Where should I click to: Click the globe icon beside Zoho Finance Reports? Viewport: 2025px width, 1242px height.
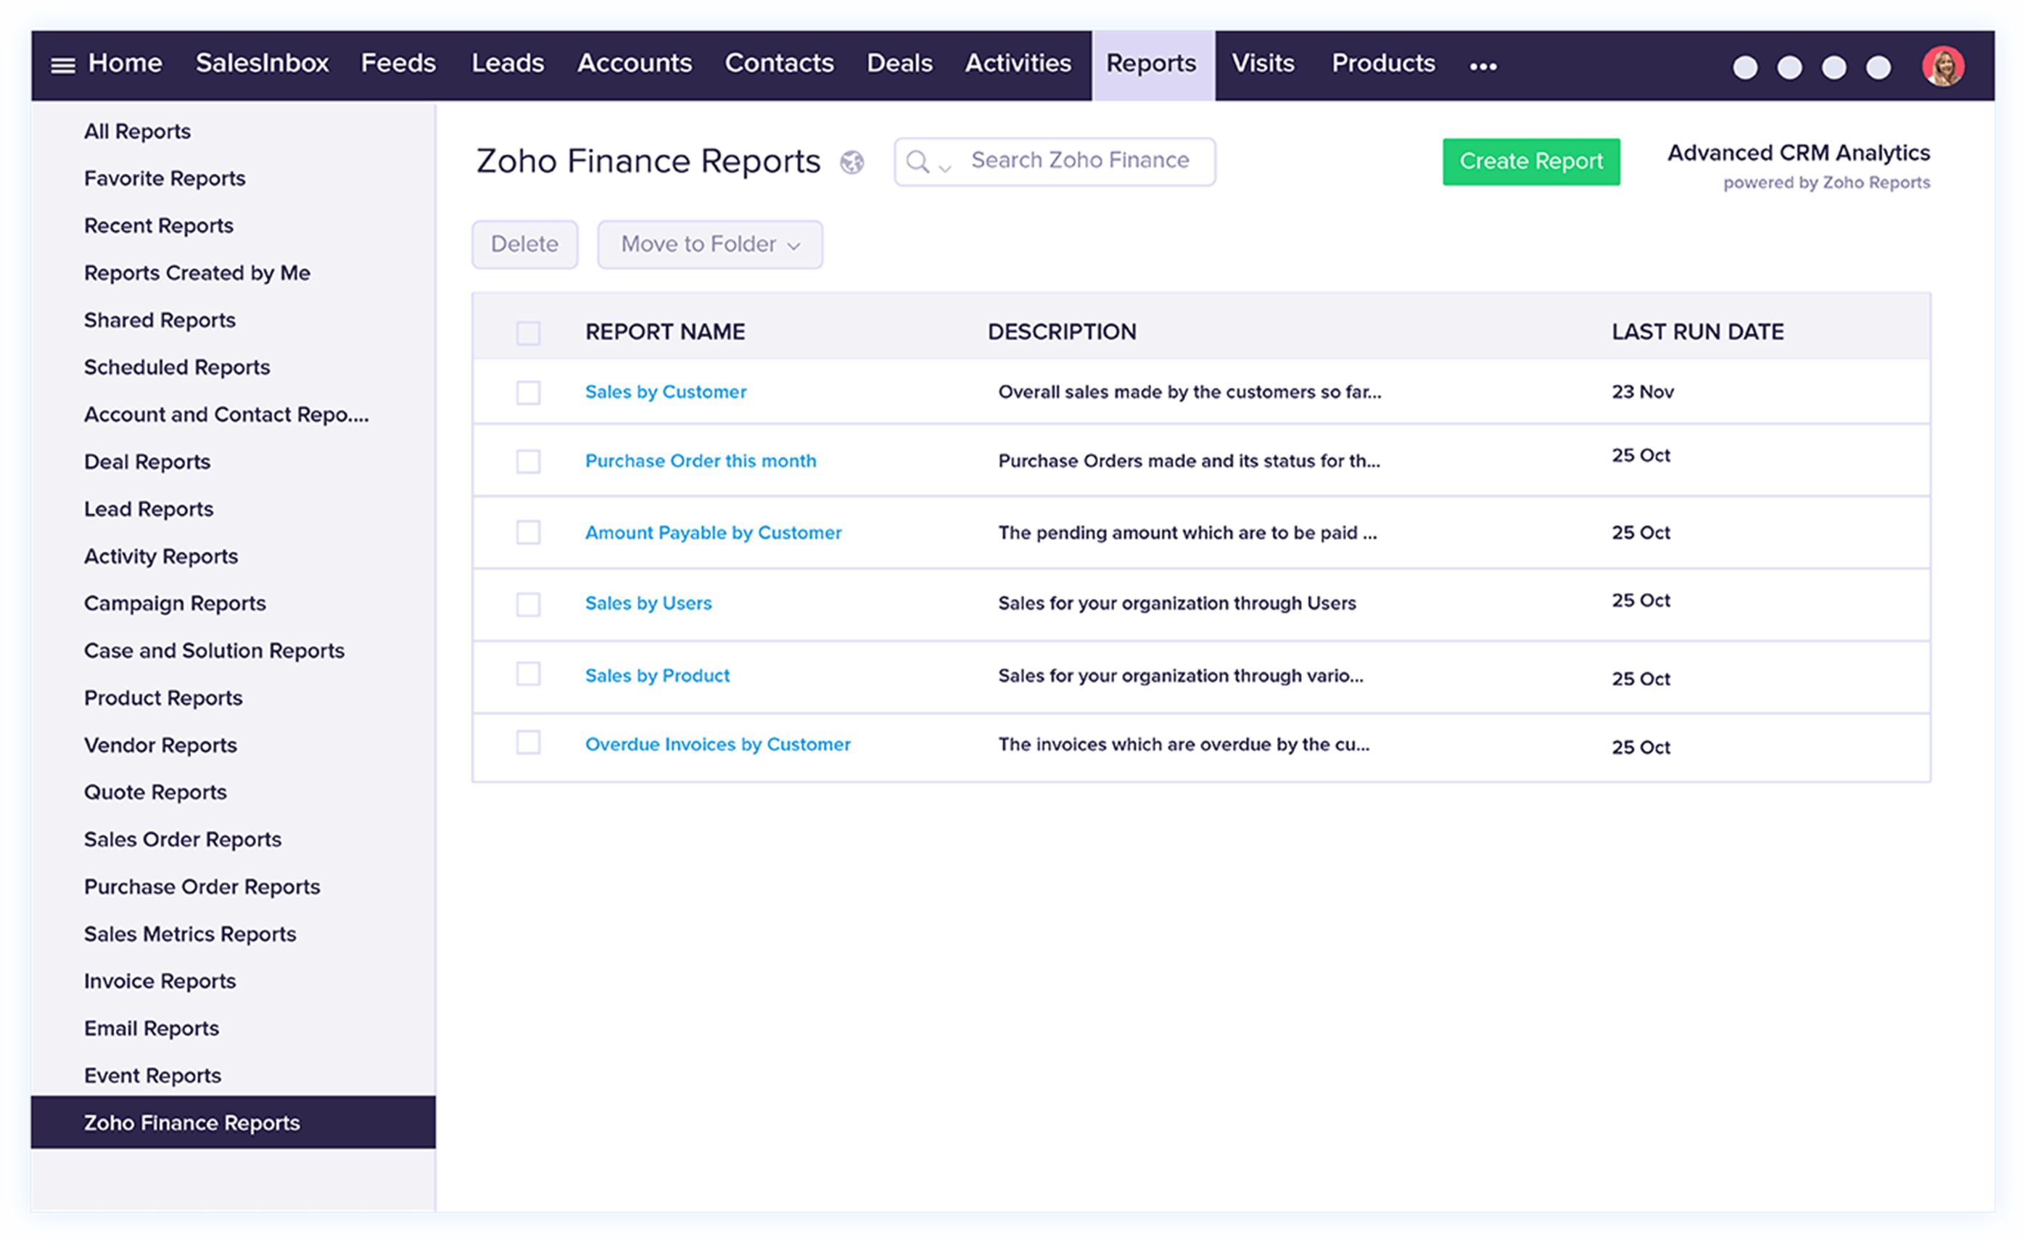852,162
